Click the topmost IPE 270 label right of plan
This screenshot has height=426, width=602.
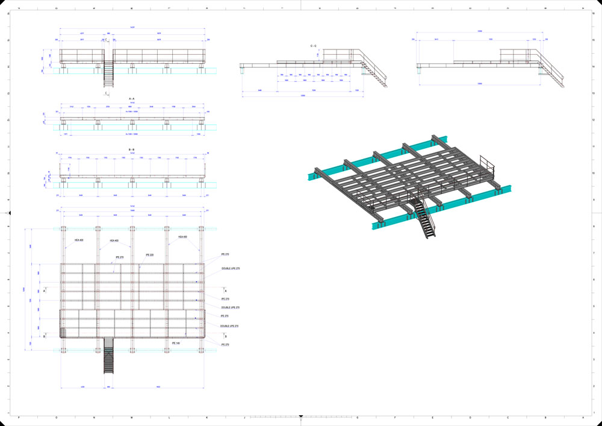[x=225, y=254]
